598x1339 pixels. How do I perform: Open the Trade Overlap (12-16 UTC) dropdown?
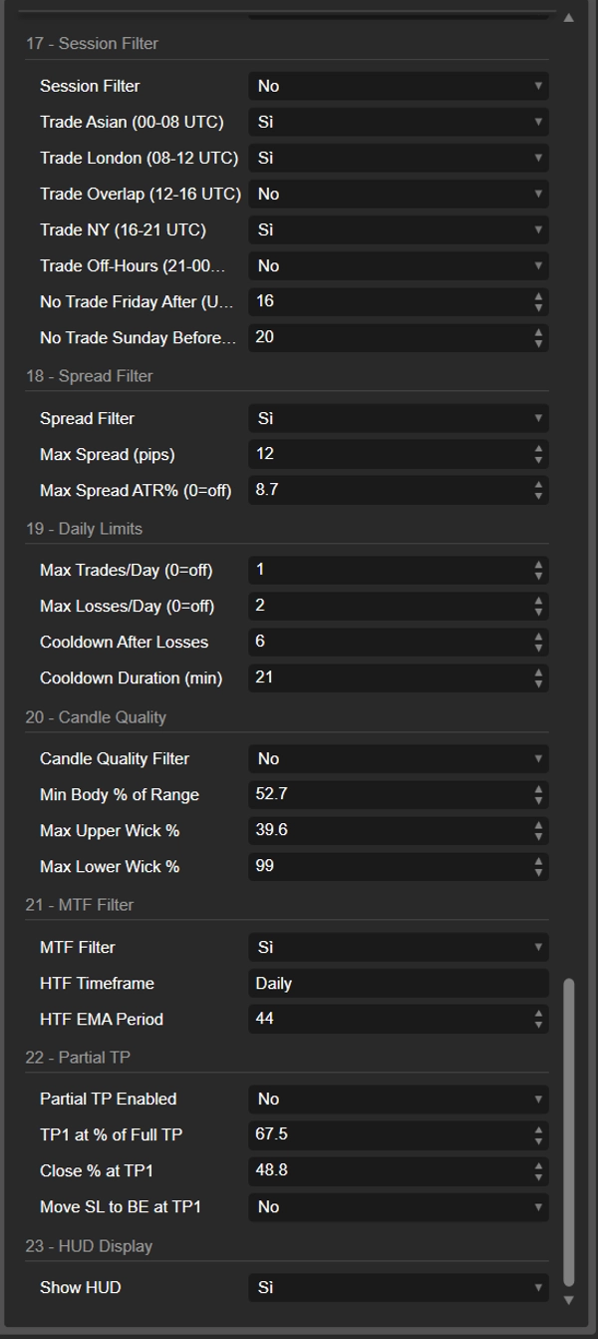click(398, 194)
